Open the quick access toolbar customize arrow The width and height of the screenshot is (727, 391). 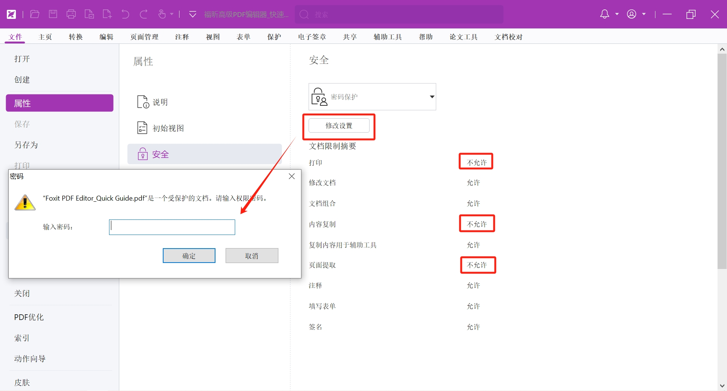(193, 14)
